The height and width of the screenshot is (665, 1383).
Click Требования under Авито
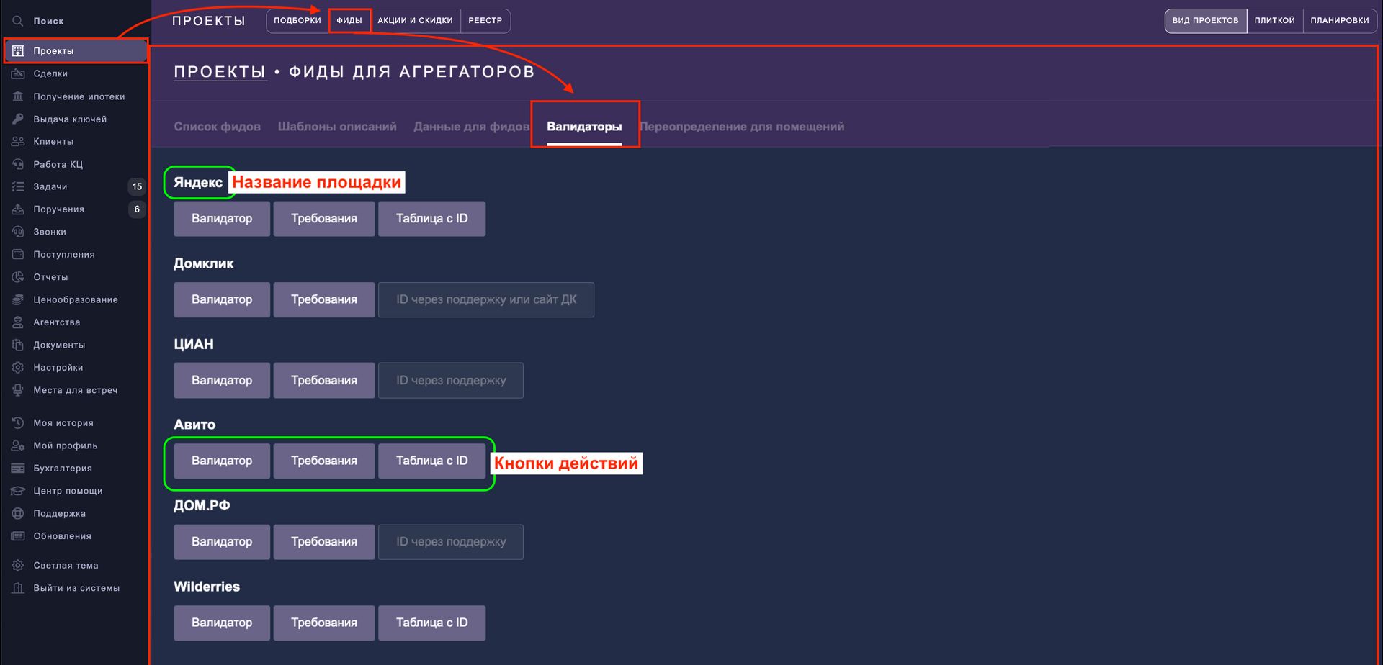tap(324, 461)
